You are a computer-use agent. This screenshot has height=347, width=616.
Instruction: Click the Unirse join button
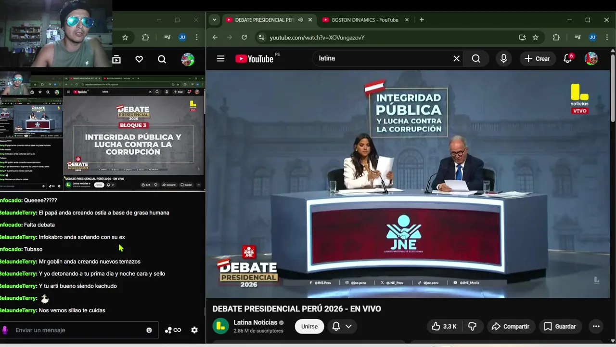pyautogui.click(x=309, y=326)
